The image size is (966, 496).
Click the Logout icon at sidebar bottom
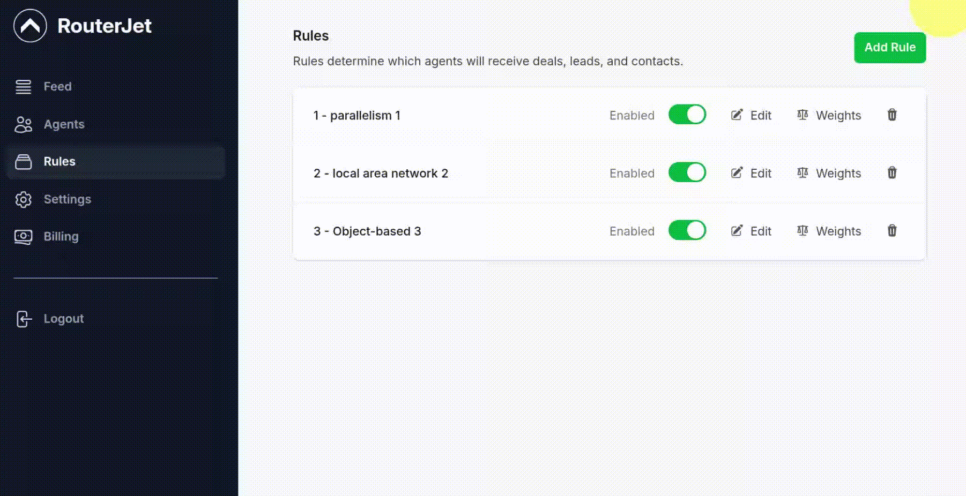point(23,319)
